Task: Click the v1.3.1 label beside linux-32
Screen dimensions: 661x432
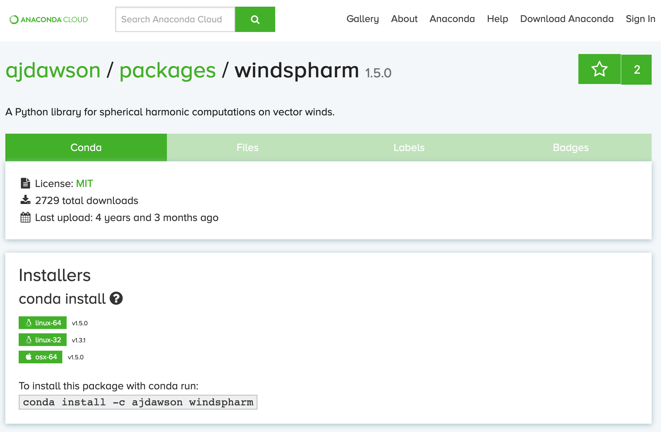Action: (79, 340)
